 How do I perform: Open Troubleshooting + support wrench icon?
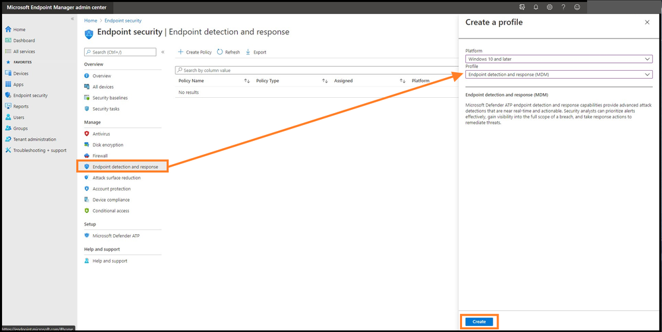pos(8,150)
